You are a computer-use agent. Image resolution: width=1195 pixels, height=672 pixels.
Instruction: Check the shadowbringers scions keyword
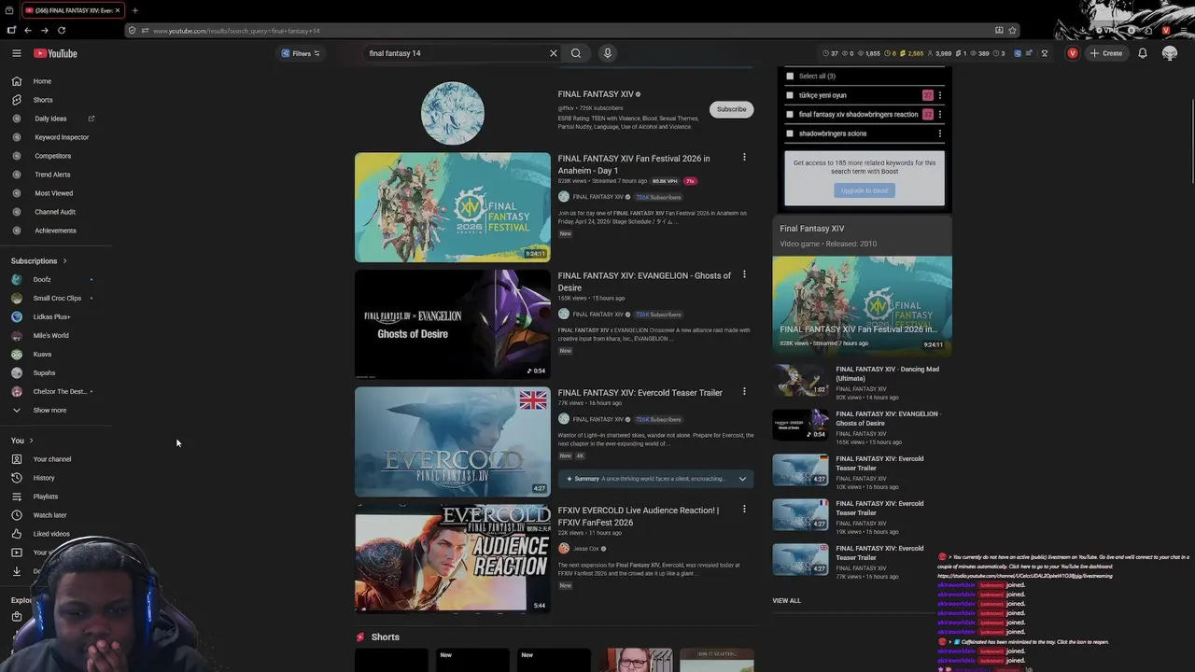(x=790, y=133)
